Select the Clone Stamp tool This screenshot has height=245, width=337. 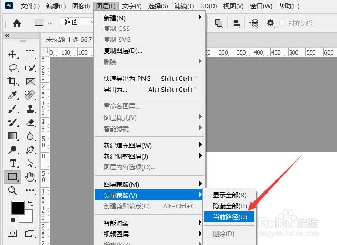30,109
